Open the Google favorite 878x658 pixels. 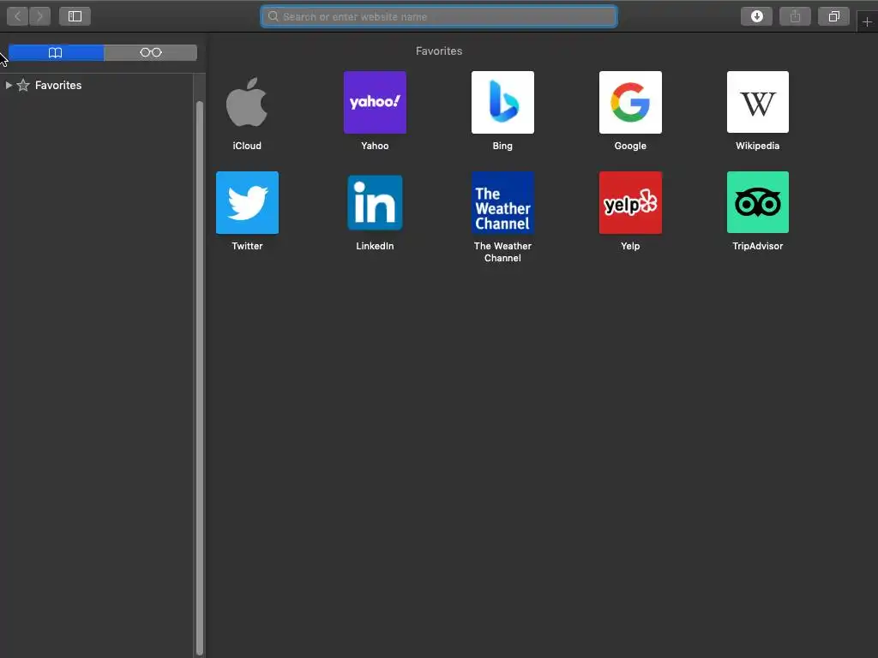[x=630, y=103]
